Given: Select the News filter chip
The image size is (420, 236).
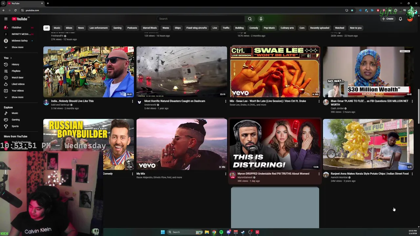Looking at the screenshot, I should 81,28.
